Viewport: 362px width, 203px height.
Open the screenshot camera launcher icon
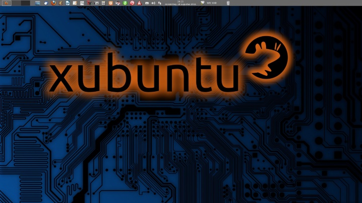(x=96, y=3)
